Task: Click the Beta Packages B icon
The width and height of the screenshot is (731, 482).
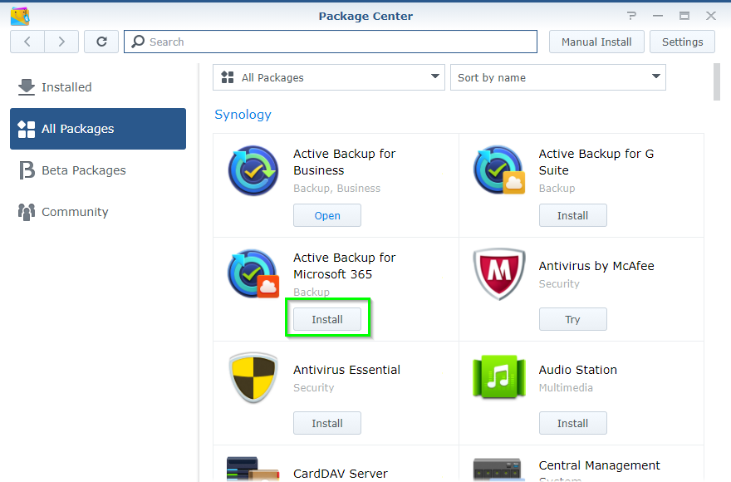Action: click(27, 170)
